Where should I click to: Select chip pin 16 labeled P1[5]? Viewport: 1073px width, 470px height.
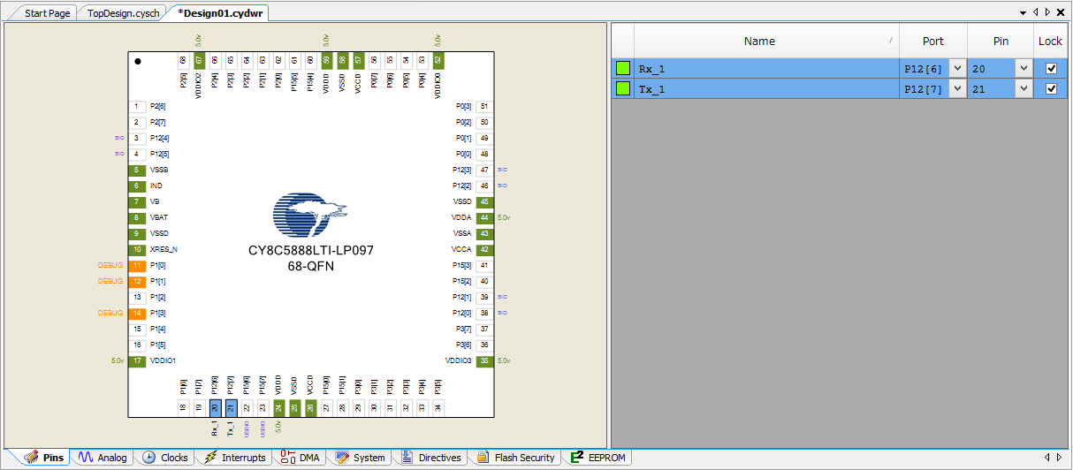coord(137,345)
